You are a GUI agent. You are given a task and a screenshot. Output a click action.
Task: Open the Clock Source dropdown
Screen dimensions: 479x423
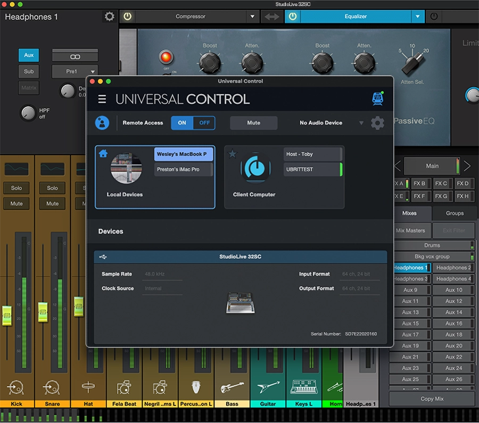click(x=162, y=288)
